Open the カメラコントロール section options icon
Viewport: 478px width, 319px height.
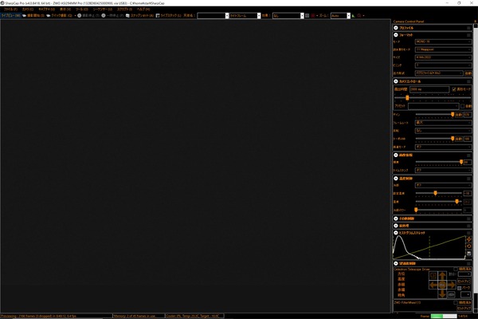pyautogui.click(x=468, y=81)
